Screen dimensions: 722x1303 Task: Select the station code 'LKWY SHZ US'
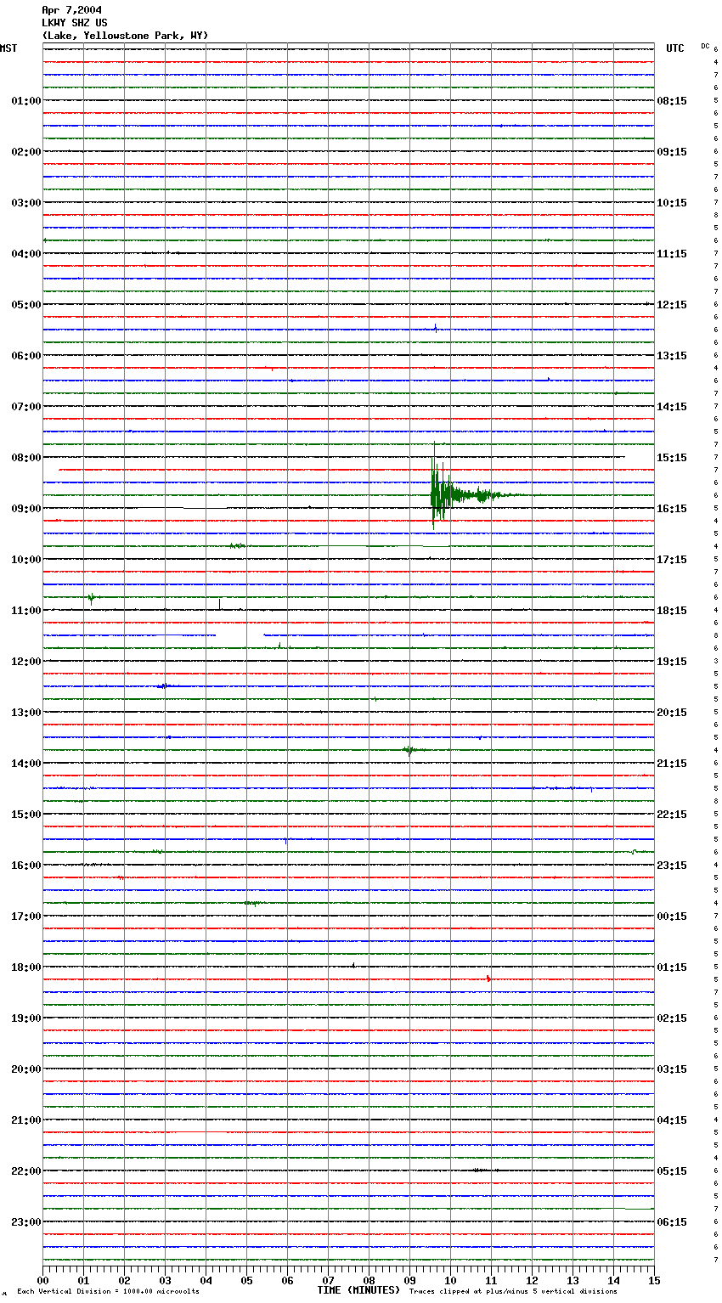click(75, 23)
